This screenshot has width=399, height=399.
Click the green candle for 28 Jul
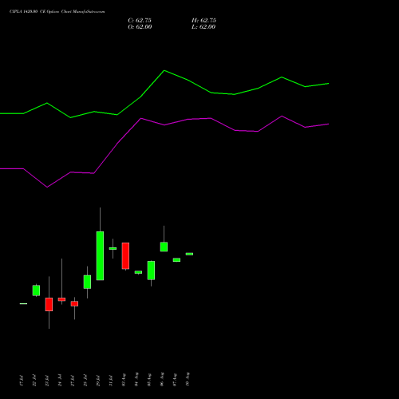coord(87,282)
